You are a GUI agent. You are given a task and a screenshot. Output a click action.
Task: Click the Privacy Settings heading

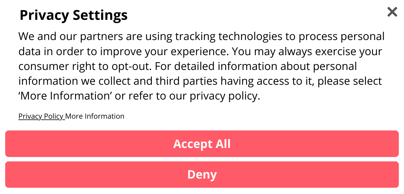click(74, 15)
